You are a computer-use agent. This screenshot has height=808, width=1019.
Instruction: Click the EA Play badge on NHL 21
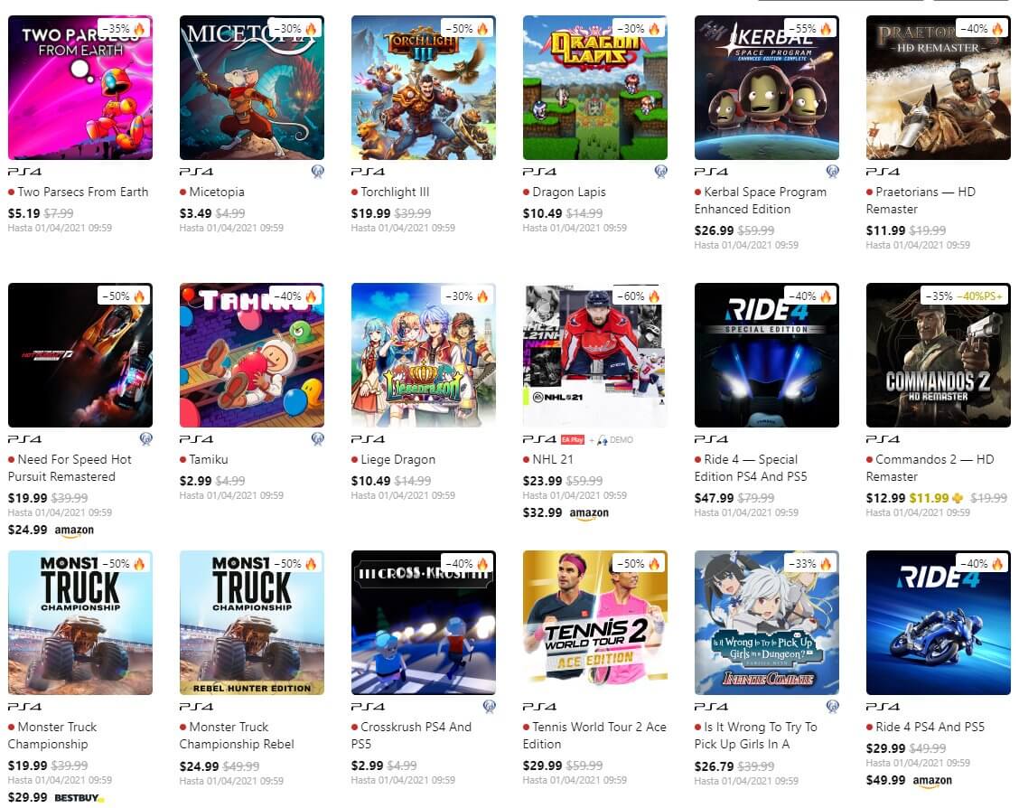[x=573, y=439]
